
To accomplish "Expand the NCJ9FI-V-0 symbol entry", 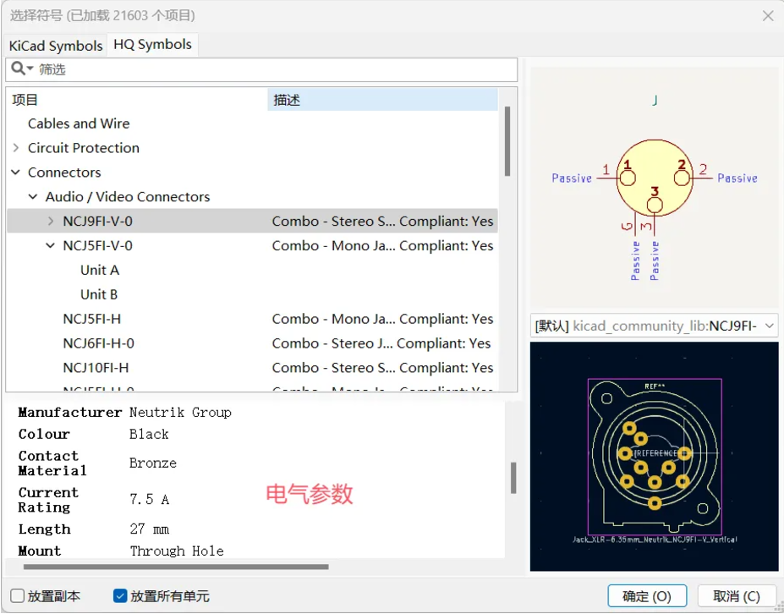I will (x=51, y=222).
